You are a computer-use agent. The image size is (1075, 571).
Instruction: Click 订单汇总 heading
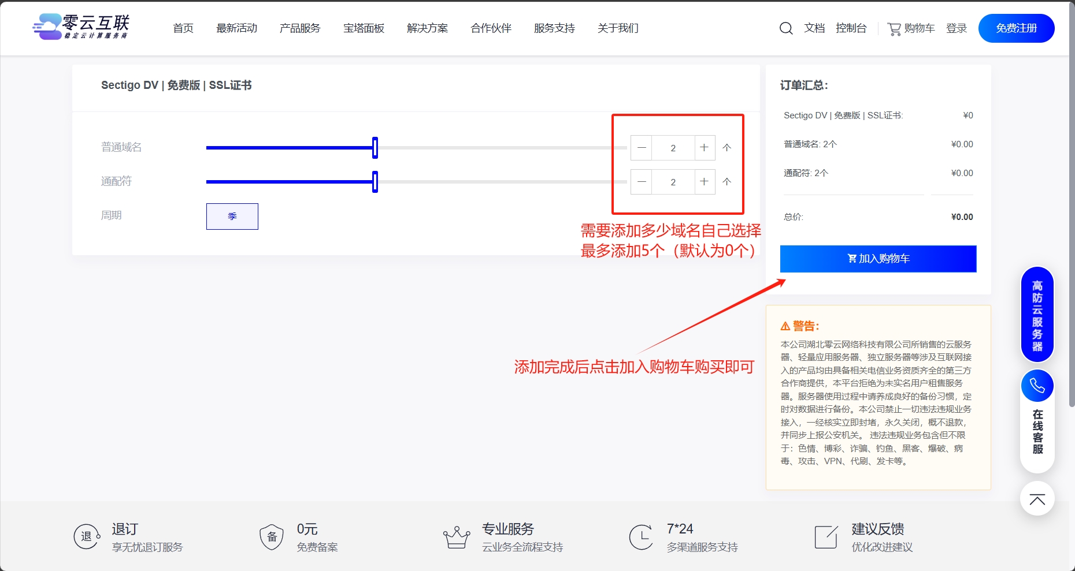point(804,85)
